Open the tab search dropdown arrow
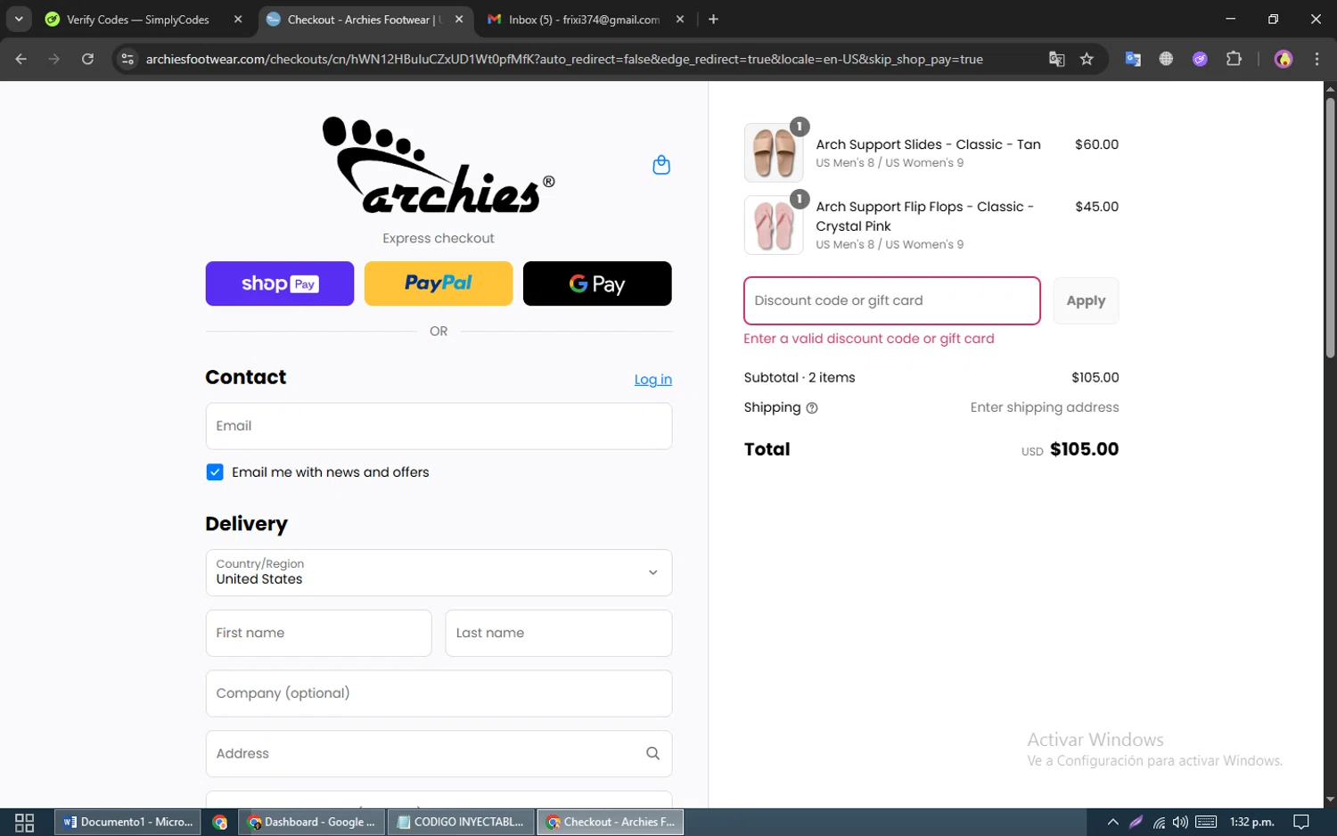The height and width of the screenshot is (836, 1337). [x=19, y=19]
